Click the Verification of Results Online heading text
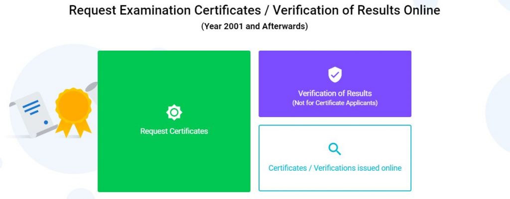 coord(357,10)
